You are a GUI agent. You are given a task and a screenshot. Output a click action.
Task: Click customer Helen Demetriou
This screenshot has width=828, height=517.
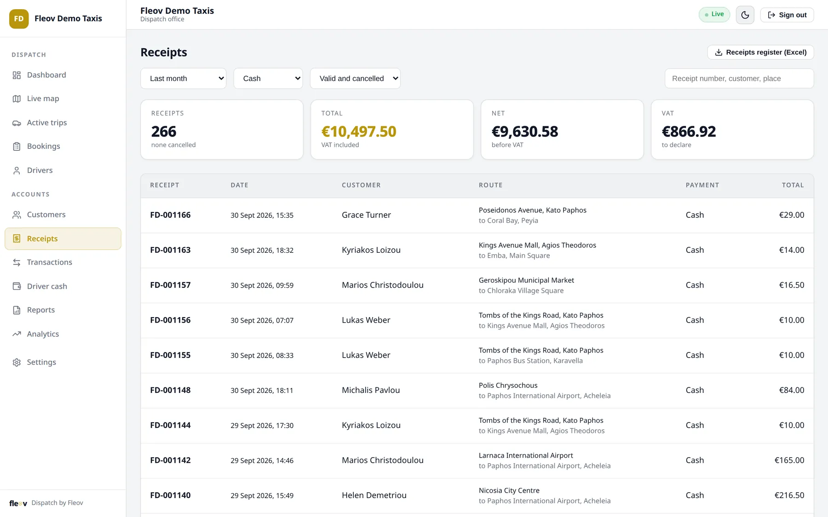click(x=374, y=495)
